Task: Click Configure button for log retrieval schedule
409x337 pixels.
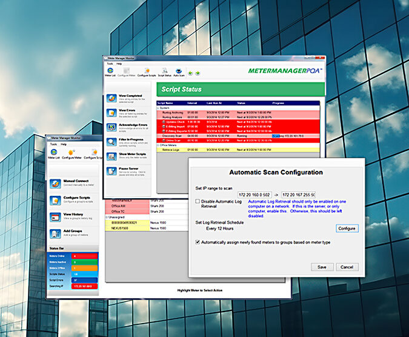Action: tap(347, 229)
